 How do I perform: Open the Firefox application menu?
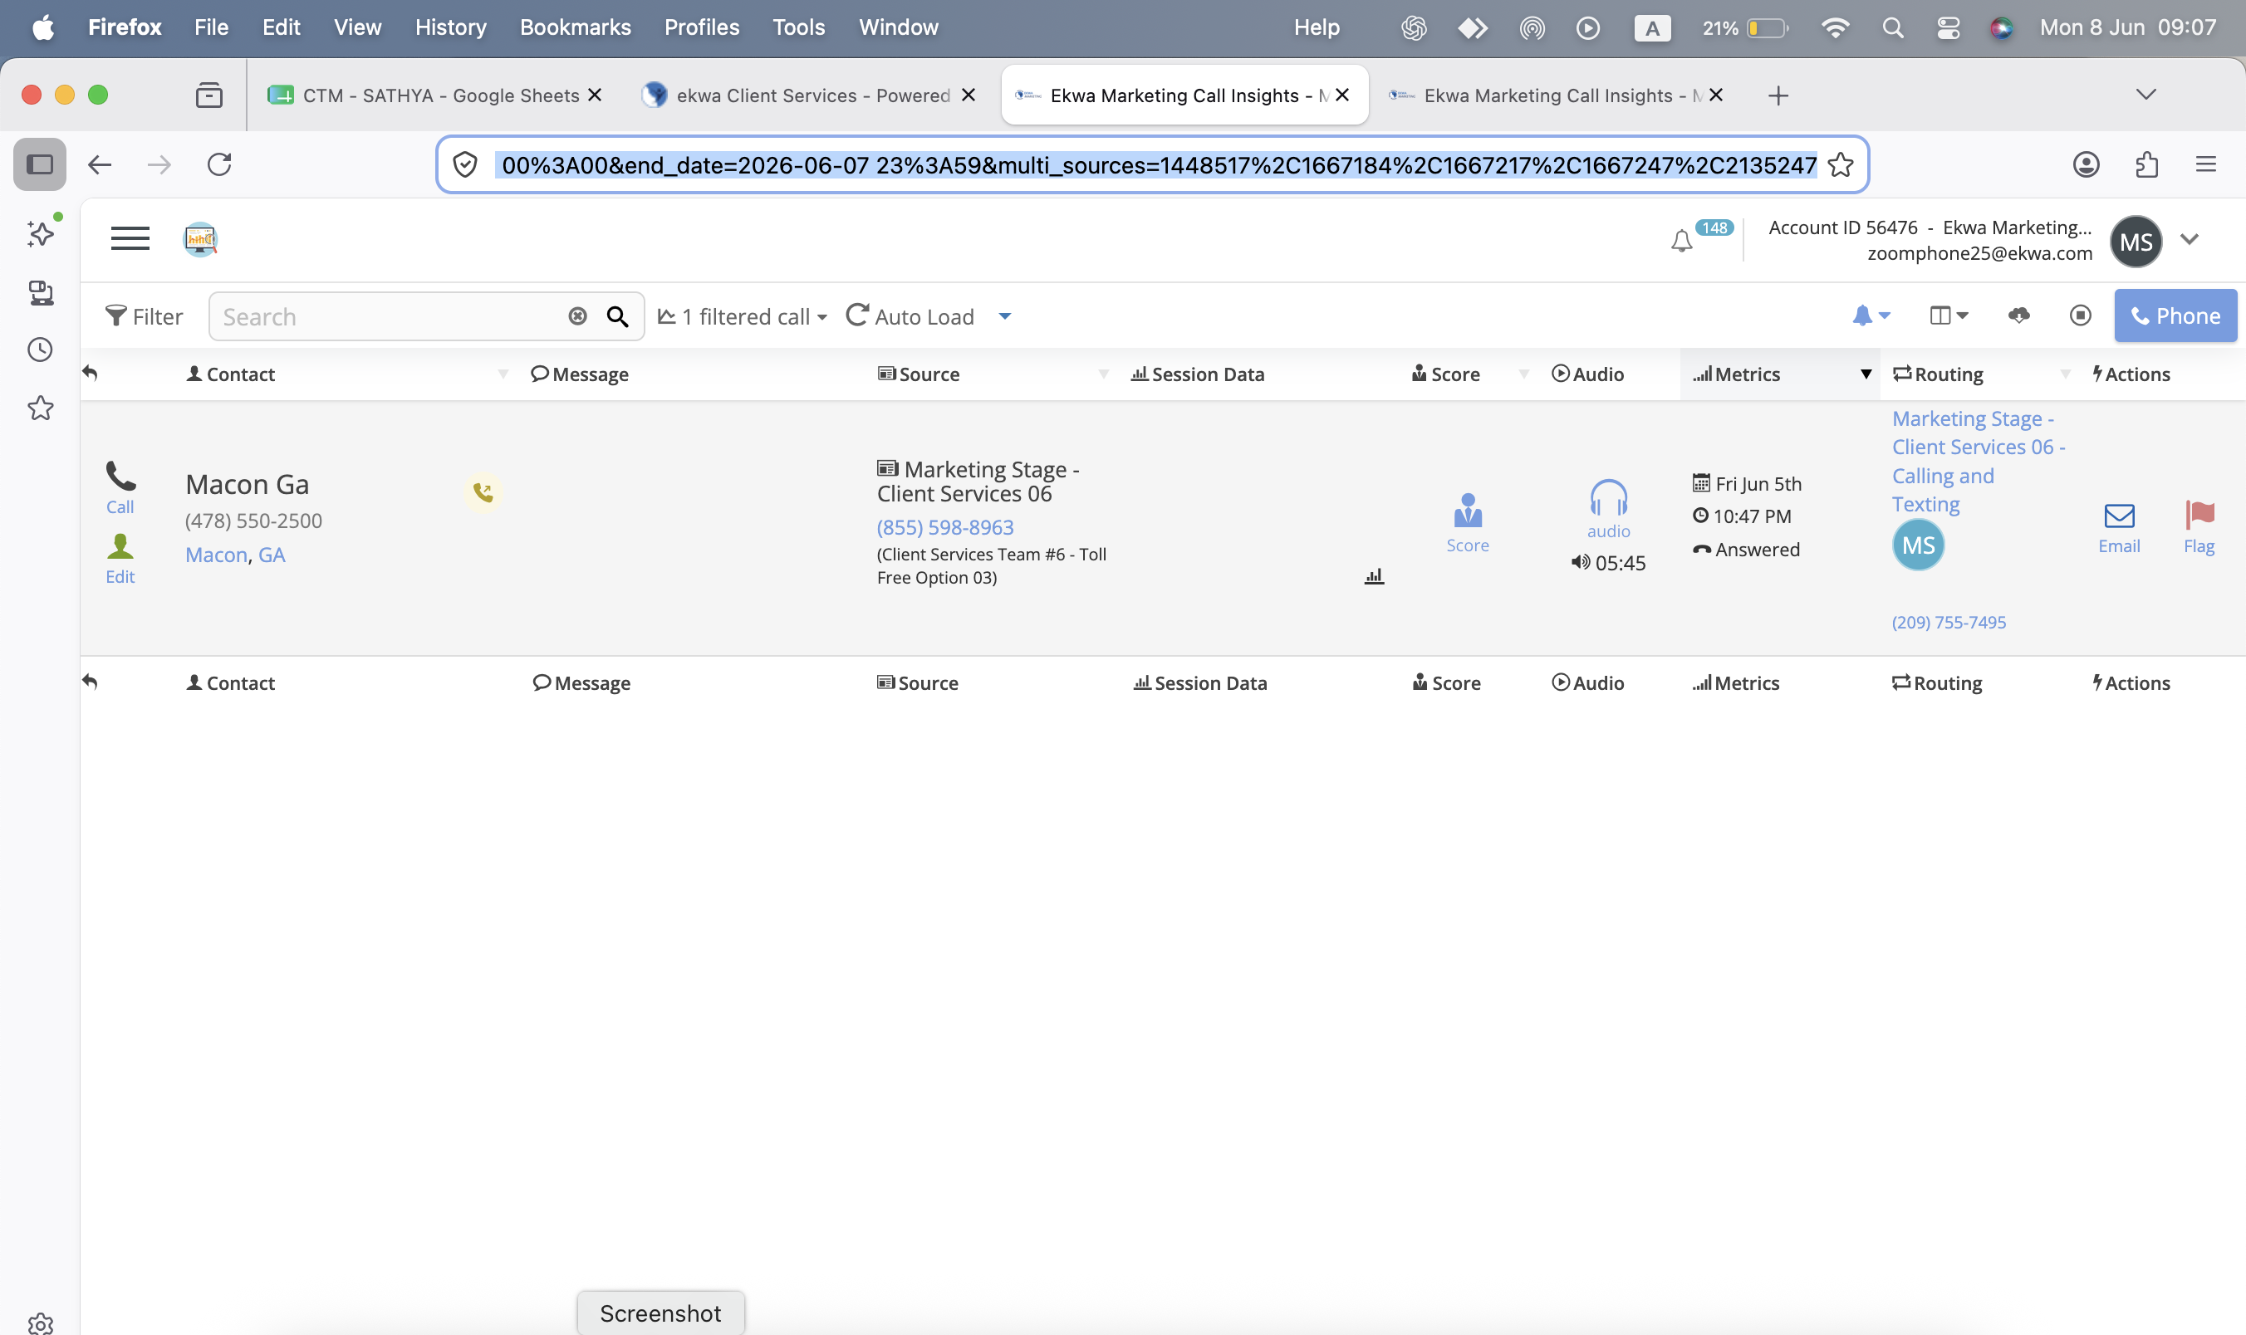[2205, 164]
